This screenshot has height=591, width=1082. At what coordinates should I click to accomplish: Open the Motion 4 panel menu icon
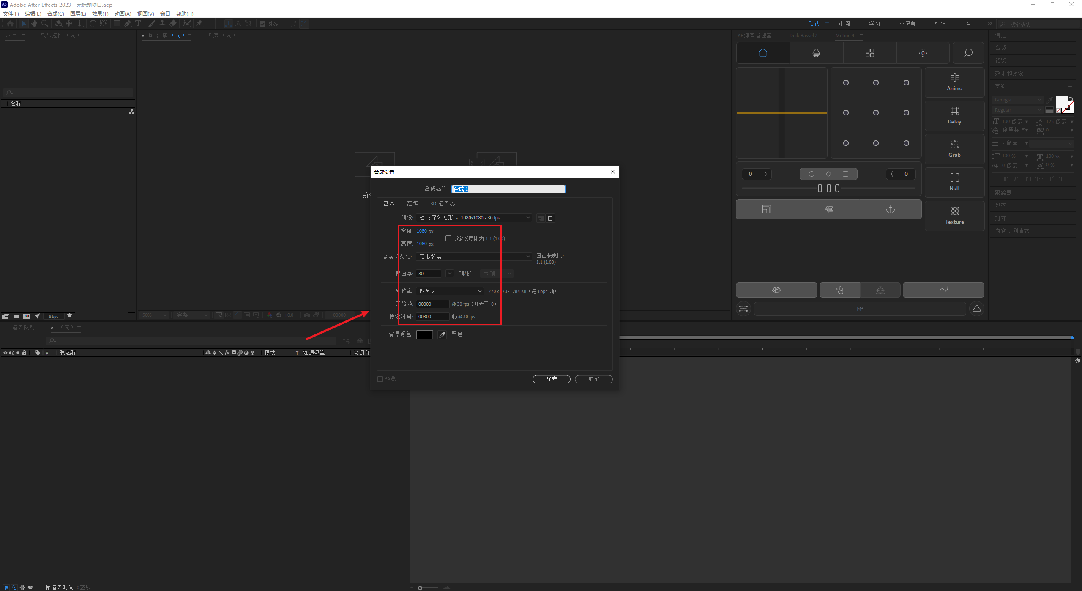(861, 36)
